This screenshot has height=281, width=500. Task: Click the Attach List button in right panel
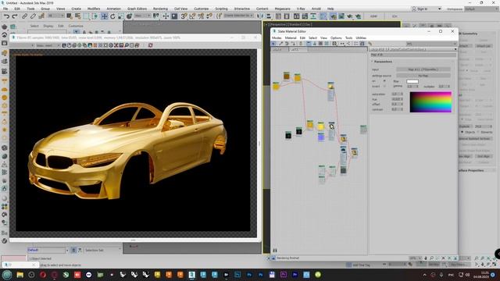484,46
